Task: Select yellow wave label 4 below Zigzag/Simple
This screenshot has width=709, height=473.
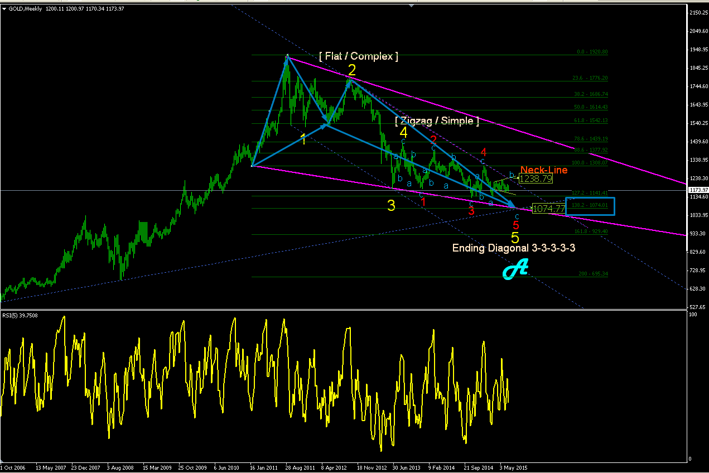Action: [x=403, y=132]
